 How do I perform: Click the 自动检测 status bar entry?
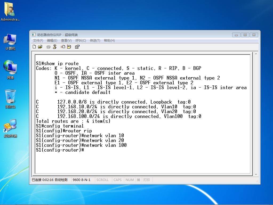61,180
